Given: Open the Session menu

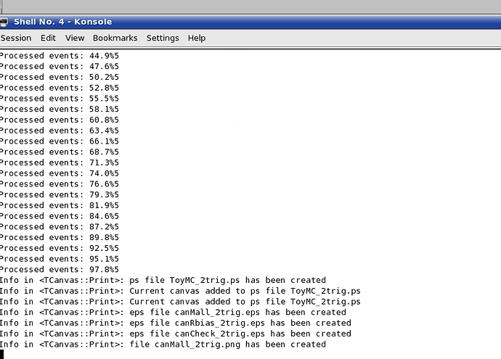Looking at the screenshot, I should [x=16, y=38].
